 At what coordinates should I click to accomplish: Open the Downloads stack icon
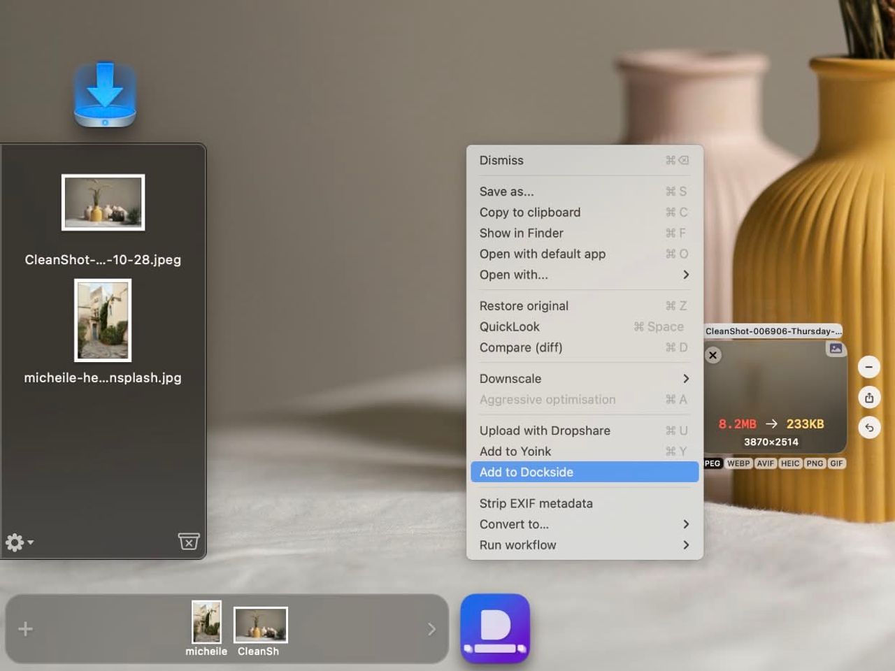click(103, 94)
